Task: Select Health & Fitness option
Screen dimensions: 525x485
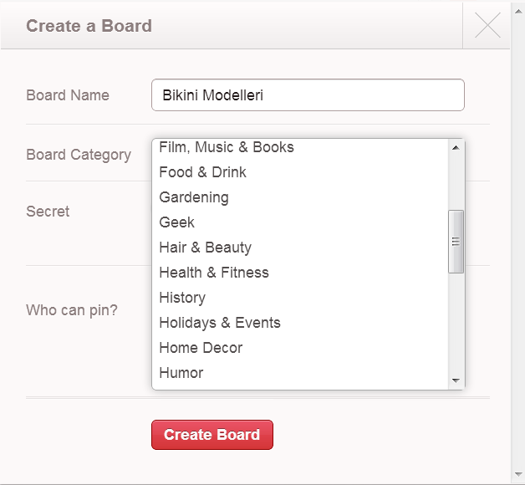Action: click(214, 273)
